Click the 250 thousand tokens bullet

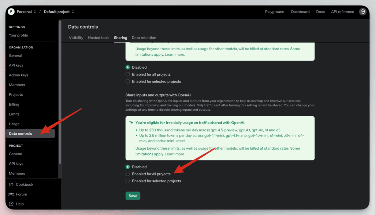click(210, 130)
